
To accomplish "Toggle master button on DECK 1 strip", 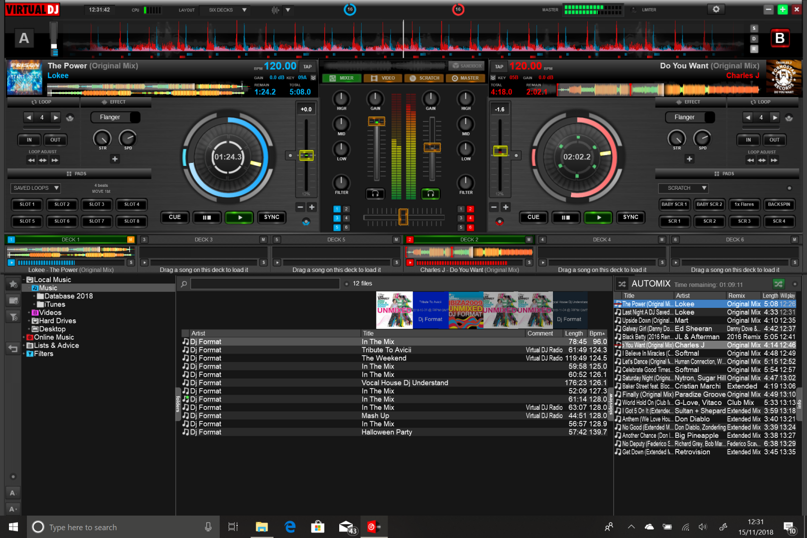I will click(x=131, y=240).
